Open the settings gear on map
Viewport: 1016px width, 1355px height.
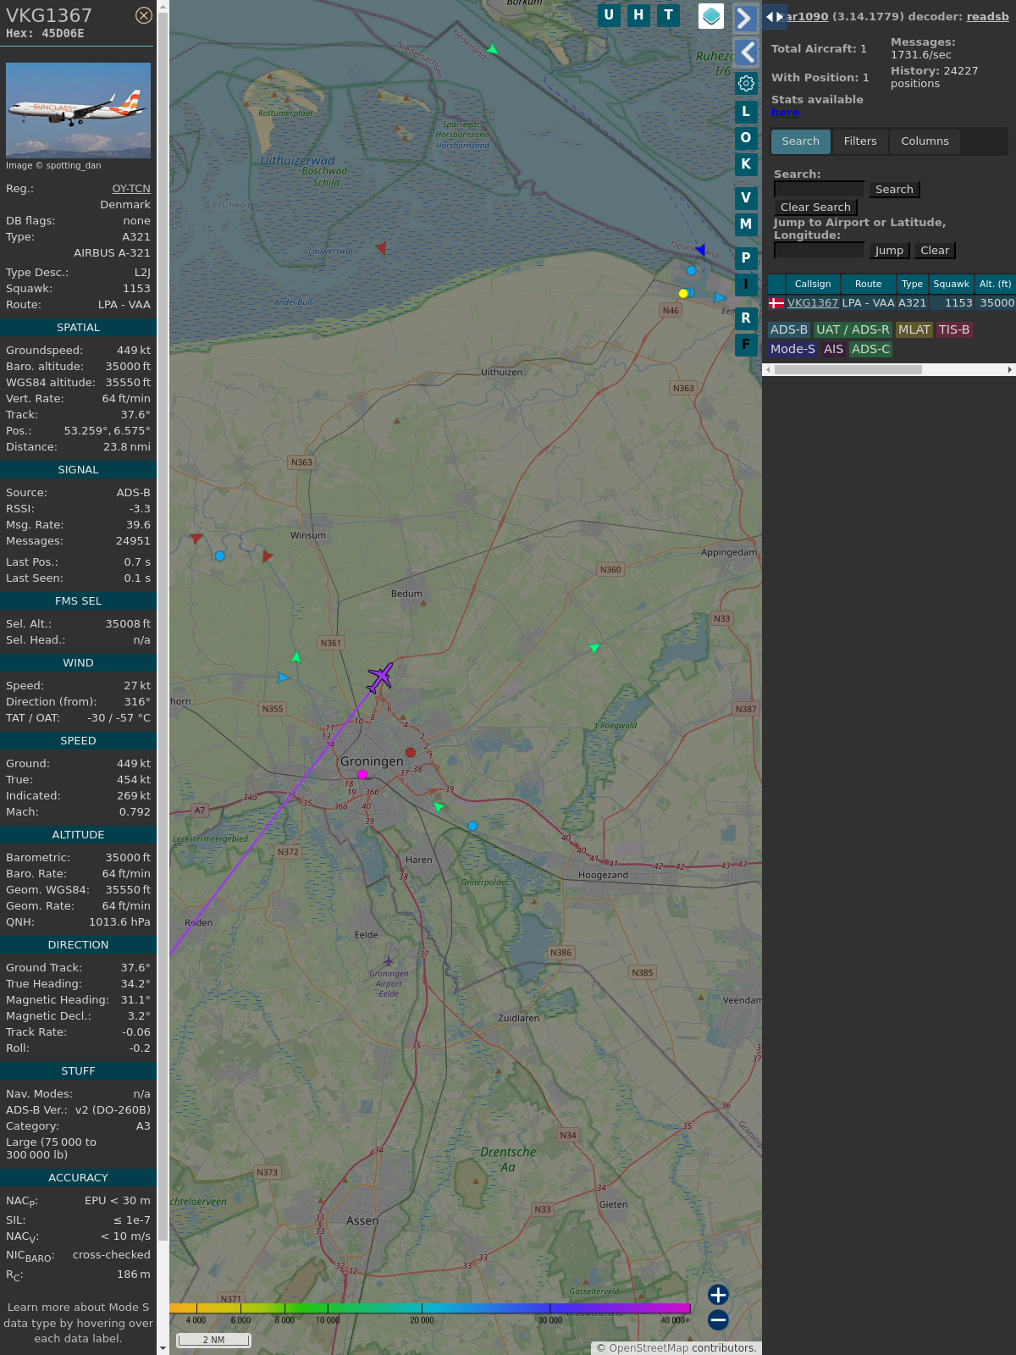click(x=746, y=83)
